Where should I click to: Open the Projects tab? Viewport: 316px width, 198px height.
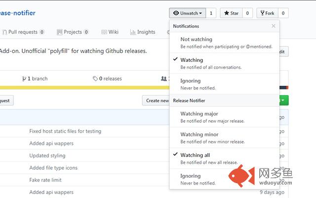click(73, 32)
